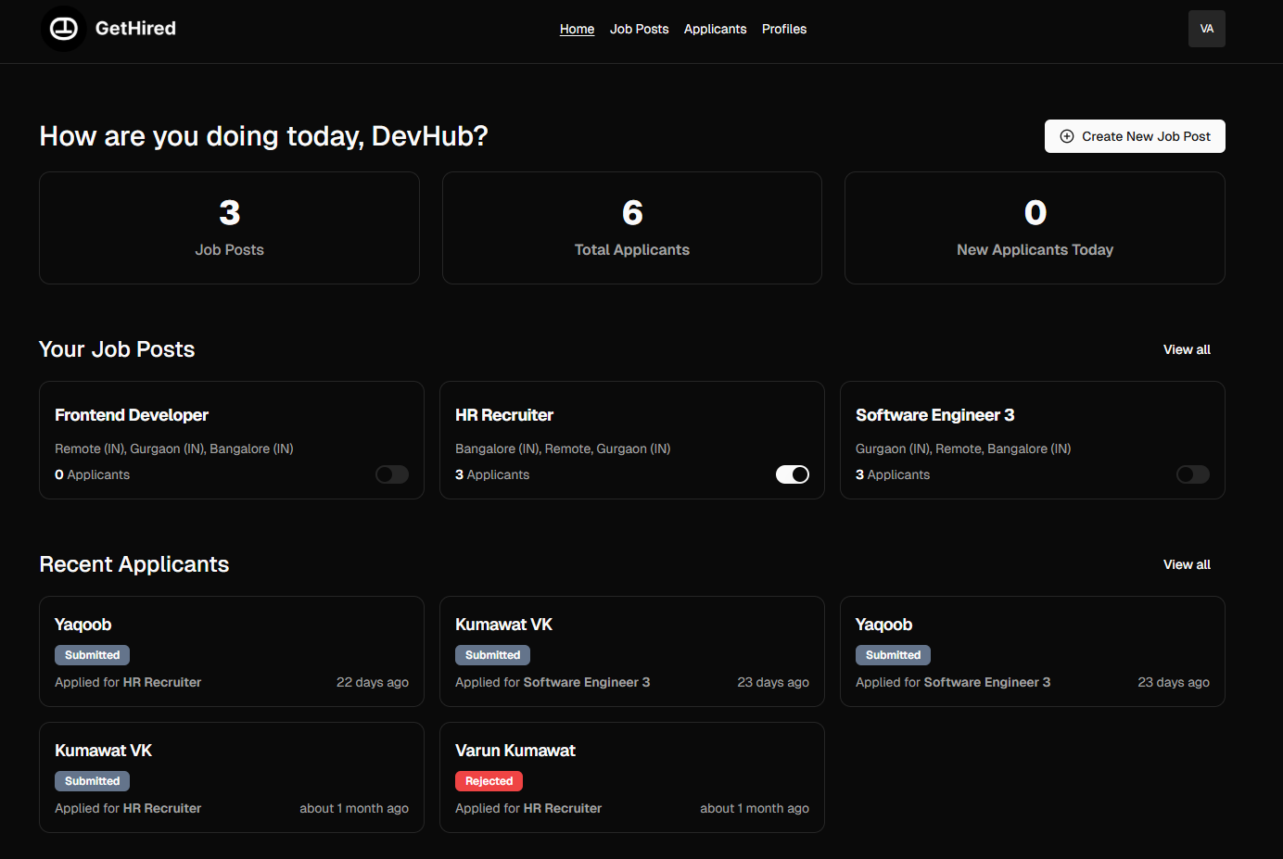Viewport: 1283px width, 859px height.
Task: Click the Create New Job Post button
Action: point(1135,136)
